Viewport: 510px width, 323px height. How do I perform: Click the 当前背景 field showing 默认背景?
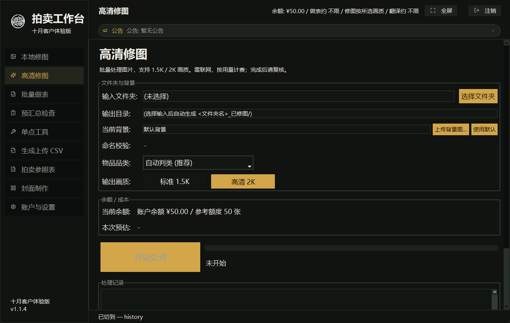pyautogui.click(x=286, y=129)
